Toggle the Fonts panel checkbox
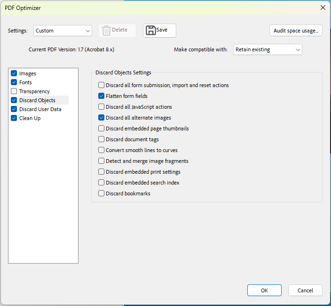 click(x=14, y=82)
